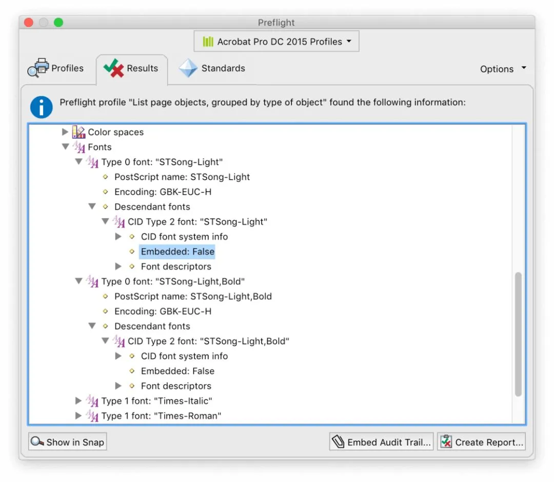Select second Descendant fonts row

click(152, 326)
